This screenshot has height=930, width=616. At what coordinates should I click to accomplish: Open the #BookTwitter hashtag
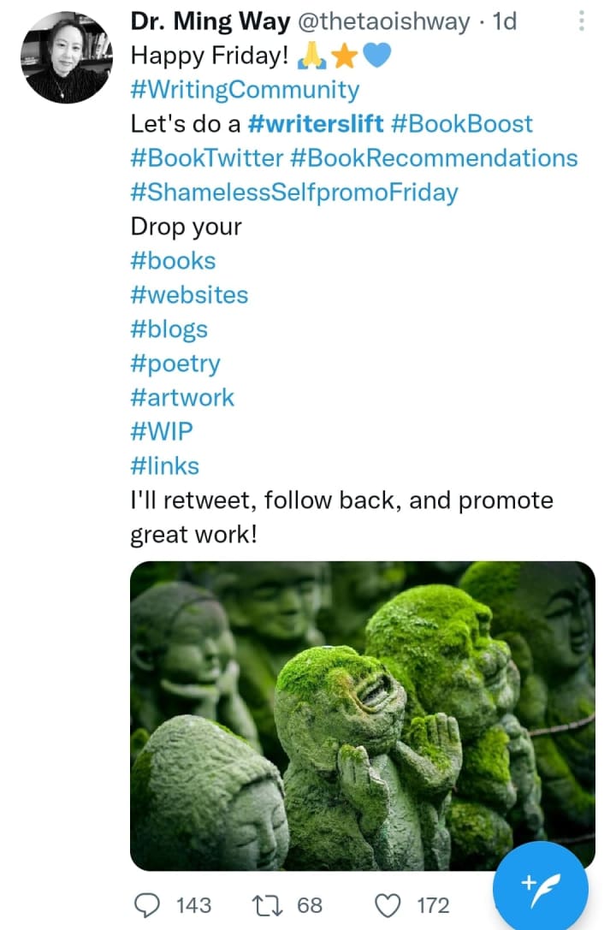(206, 158)
